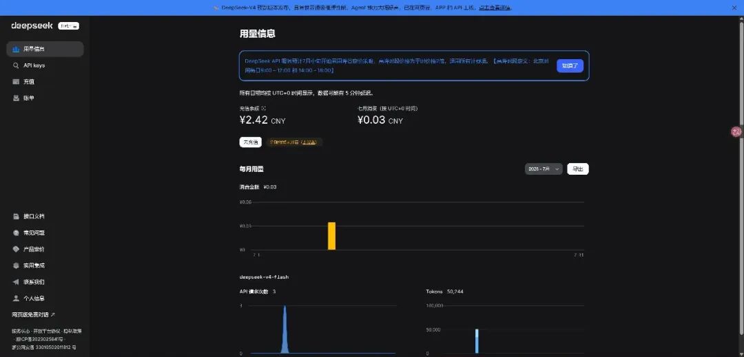Screen dimensions: 744x357
Task: Click the 去充值 recharge button
Action: coord(251,142)
